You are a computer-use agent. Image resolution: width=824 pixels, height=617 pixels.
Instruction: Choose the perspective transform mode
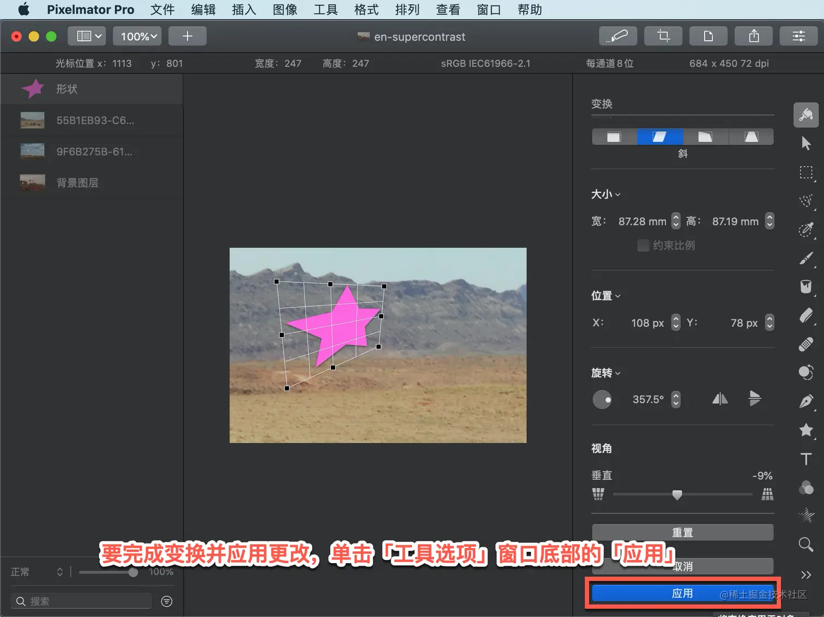point(751,137)
